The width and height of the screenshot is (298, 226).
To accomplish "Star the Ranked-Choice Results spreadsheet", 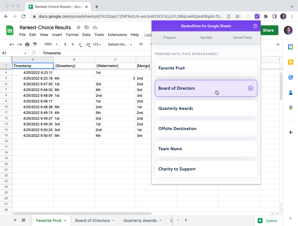I will click(x=78, y=27).
